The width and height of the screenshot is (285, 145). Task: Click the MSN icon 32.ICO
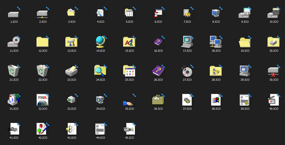point(43,100)
